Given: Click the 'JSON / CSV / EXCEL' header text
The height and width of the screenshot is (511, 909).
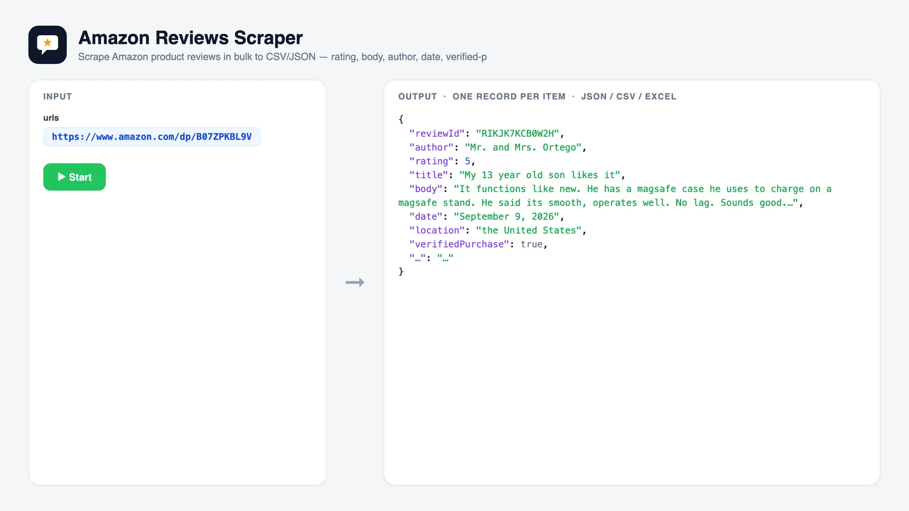Looking at the screenshot, I should (x=628, y=96).
